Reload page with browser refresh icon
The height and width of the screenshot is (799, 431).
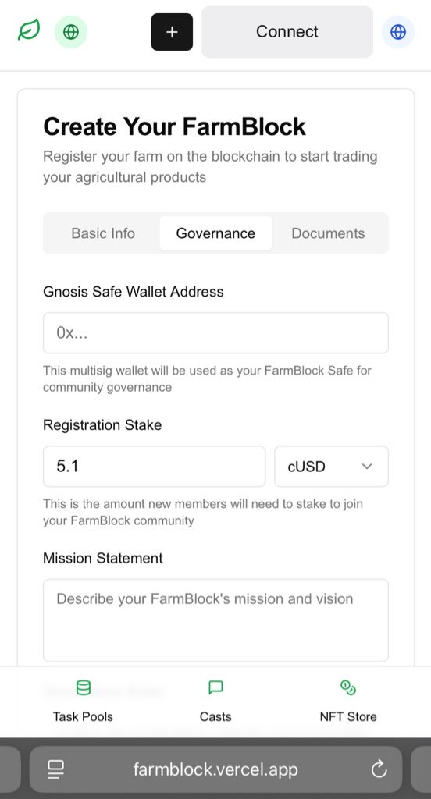click(379, 769)
